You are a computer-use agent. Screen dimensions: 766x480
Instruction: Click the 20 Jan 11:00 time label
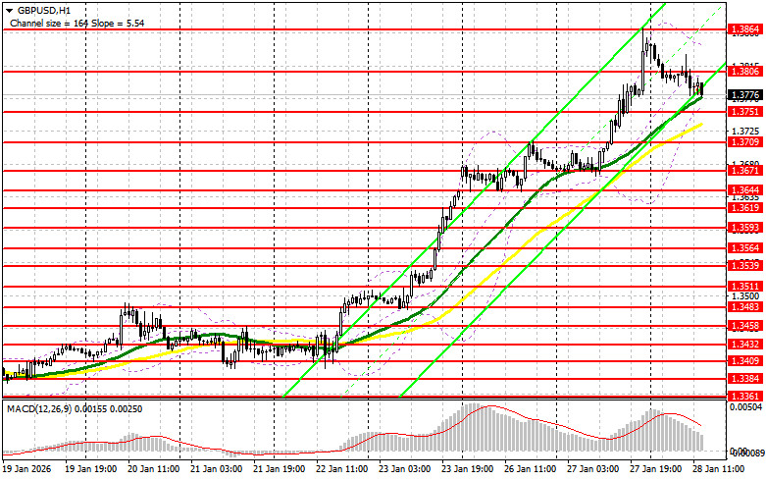(153, 469)
